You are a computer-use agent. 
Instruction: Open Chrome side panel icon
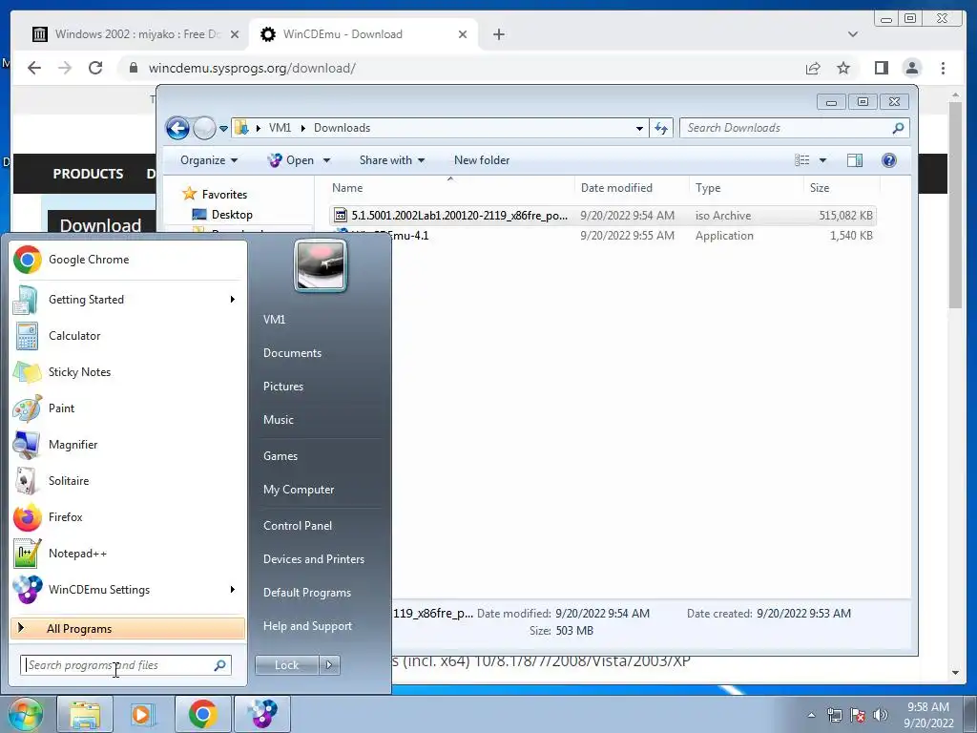pos(881,68)
